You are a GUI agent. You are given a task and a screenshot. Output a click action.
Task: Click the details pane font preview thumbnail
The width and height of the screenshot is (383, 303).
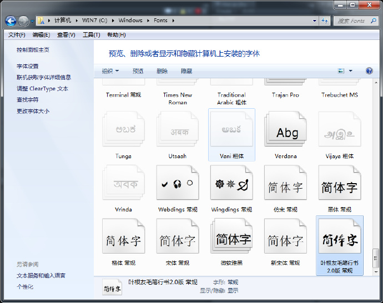coord(112,288)
